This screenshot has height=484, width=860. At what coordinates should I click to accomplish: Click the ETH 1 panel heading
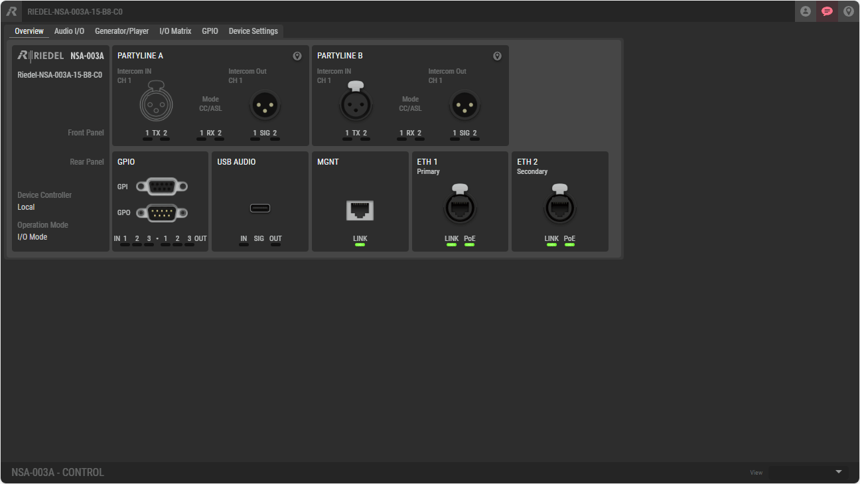pos(427,162)
